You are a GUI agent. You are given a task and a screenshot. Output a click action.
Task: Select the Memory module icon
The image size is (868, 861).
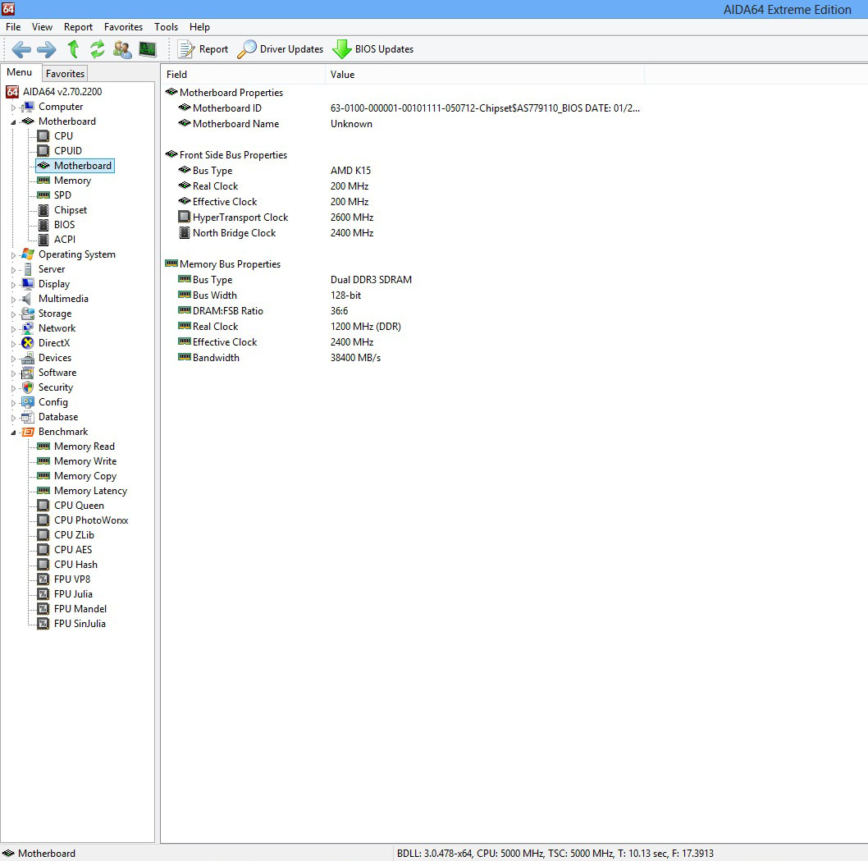tap(43, 181)
